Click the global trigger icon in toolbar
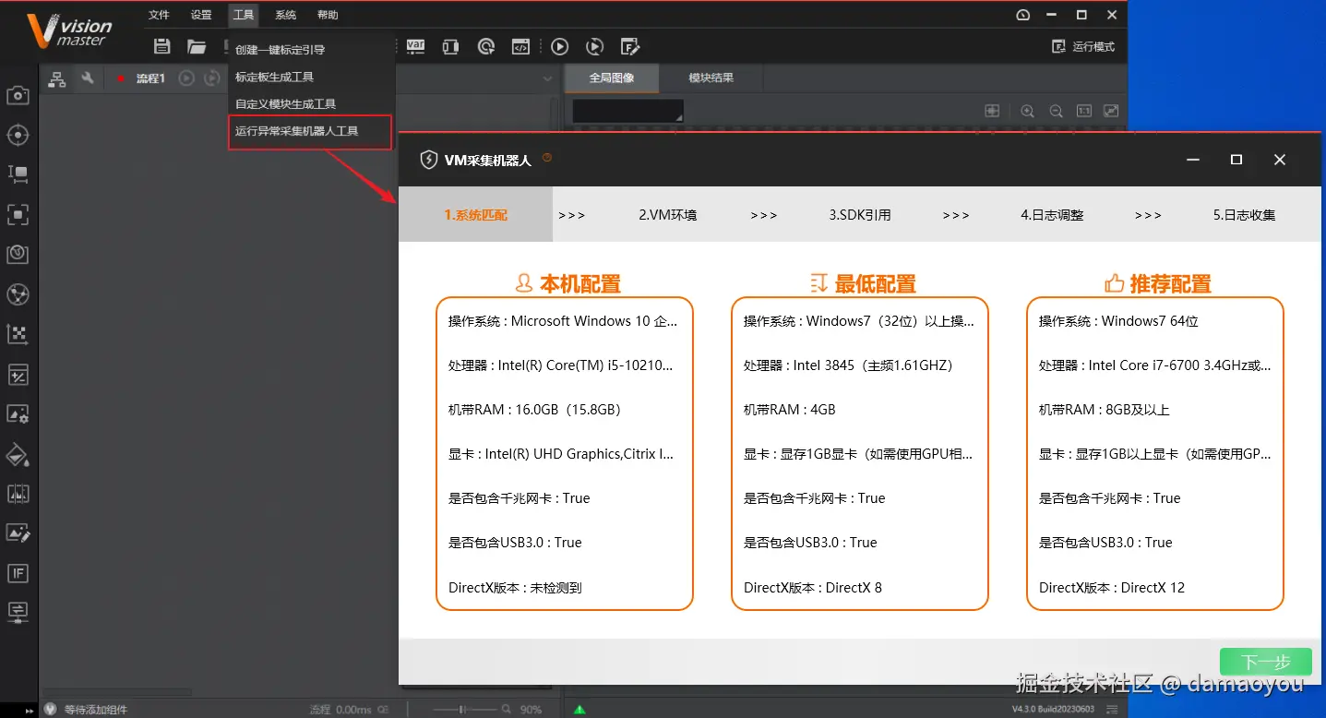Image resolution: width=1326 pixels, height=718 pixels. click(485, 46)
